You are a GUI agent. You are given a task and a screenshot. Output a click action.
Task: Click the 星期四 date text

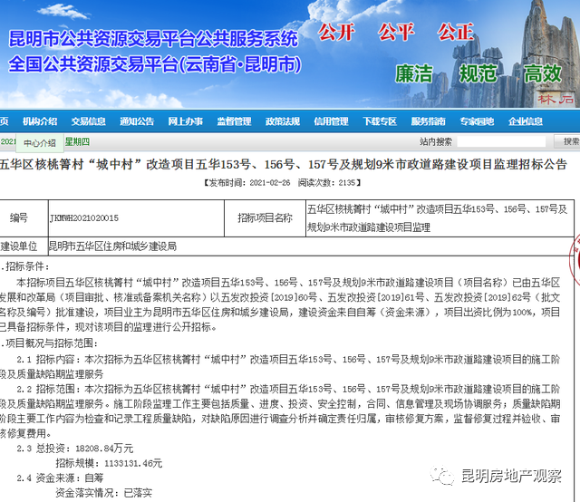[77, 141]
